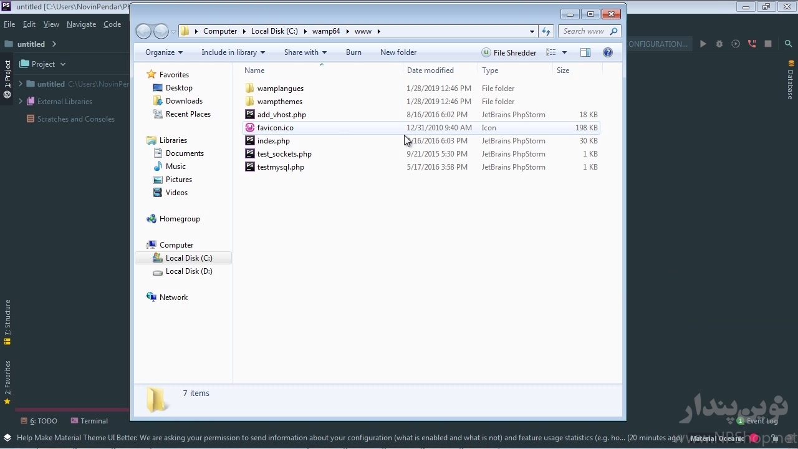Expand the External Libraries tree node
Image resolution: width=798 pixels, height=449 pixels.
click(x=21, y=101)
